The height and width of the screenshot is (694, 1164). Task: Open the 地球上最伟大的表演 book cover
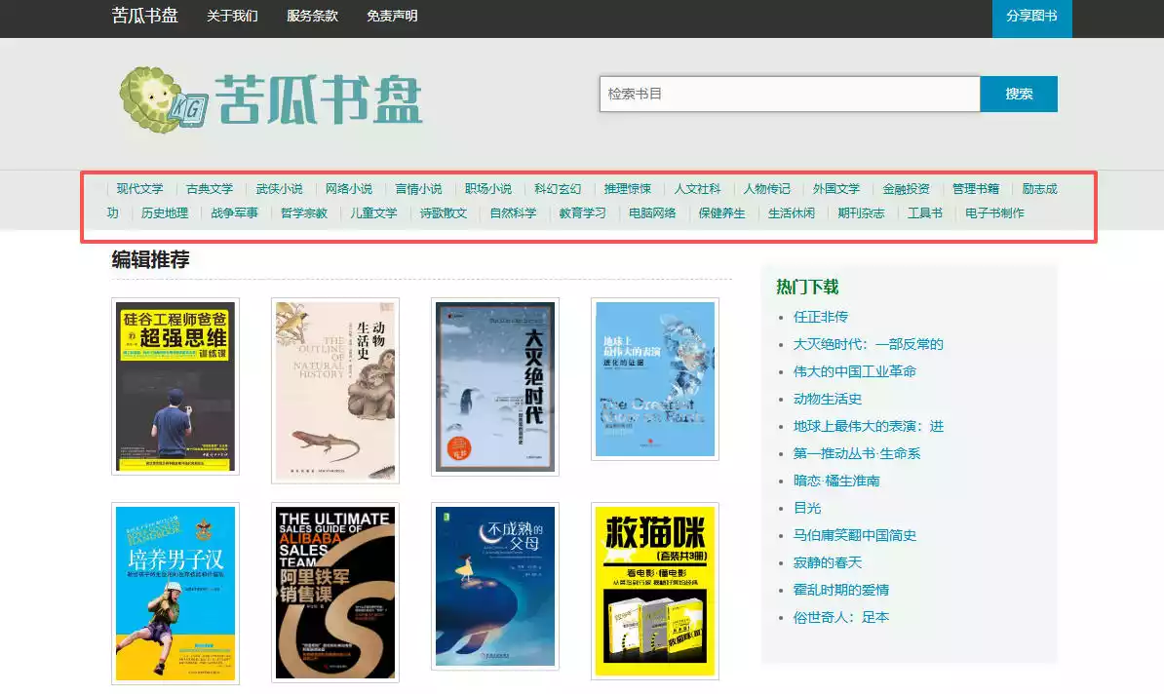[655, 379]
